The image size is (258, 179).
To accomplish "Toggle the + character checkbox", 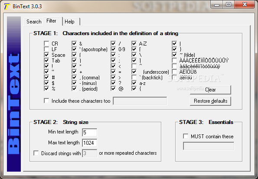I will (74, 72).
